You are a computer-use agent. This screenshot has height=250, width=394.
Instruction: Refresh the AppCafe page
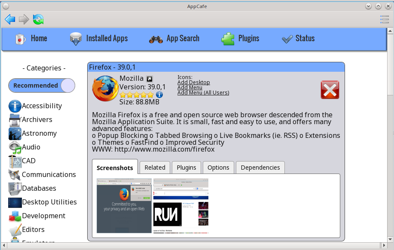tap(38, 19)
